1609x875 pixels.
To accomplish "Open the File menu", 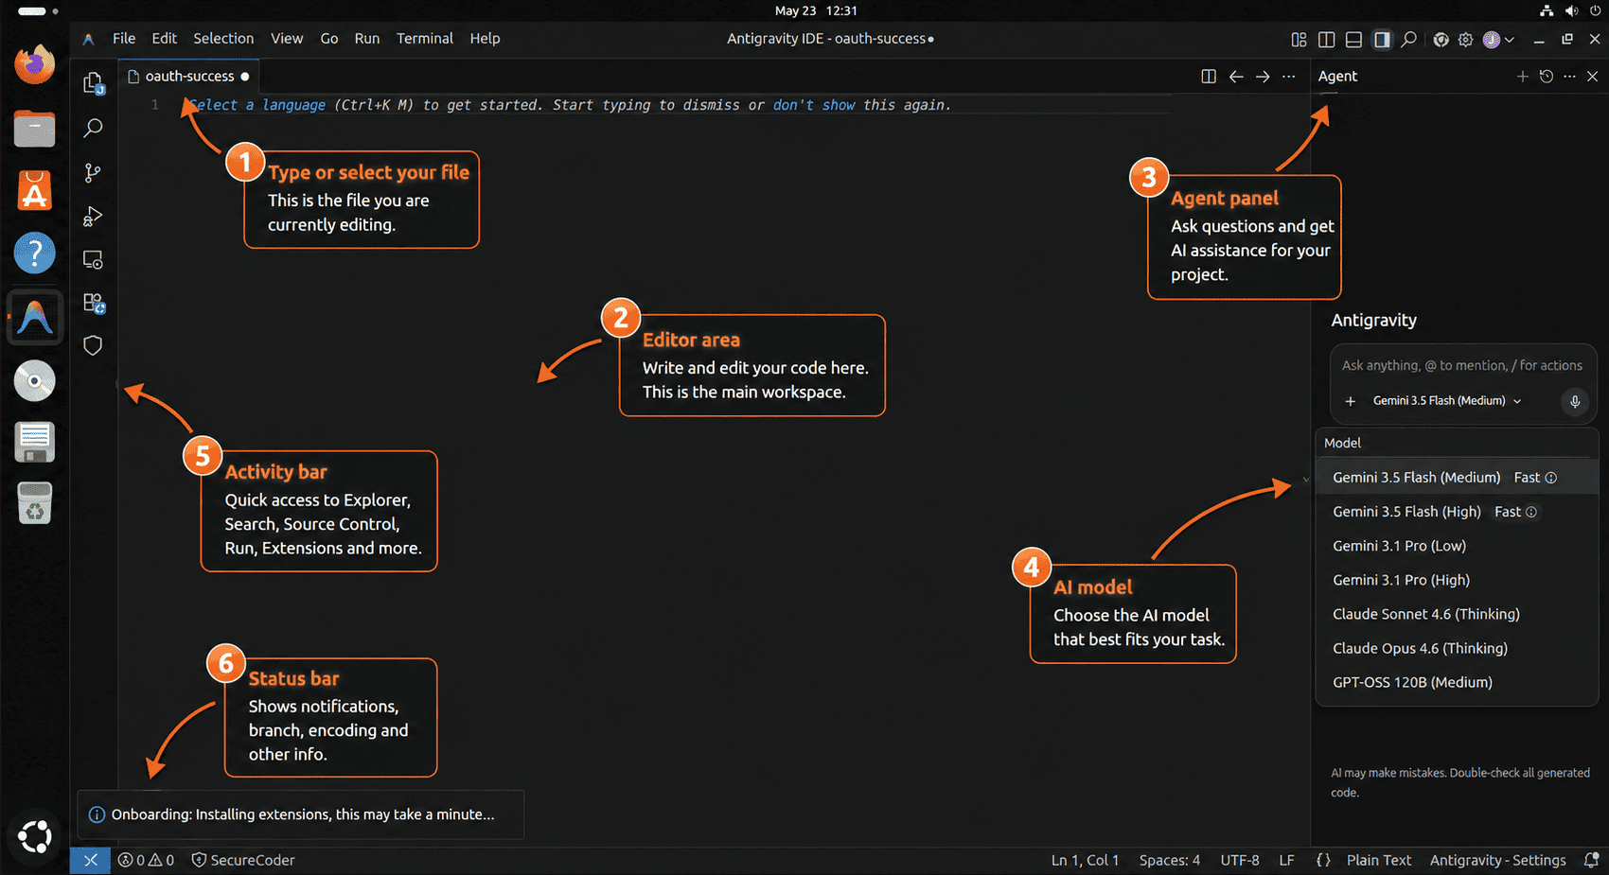I will click(x=124, y=39).
